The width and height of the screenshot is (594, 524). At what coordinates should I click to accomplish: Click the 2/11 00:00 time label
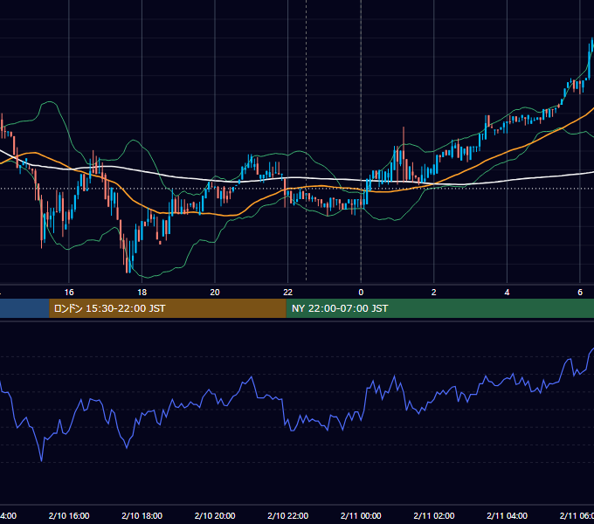point(361,515)
